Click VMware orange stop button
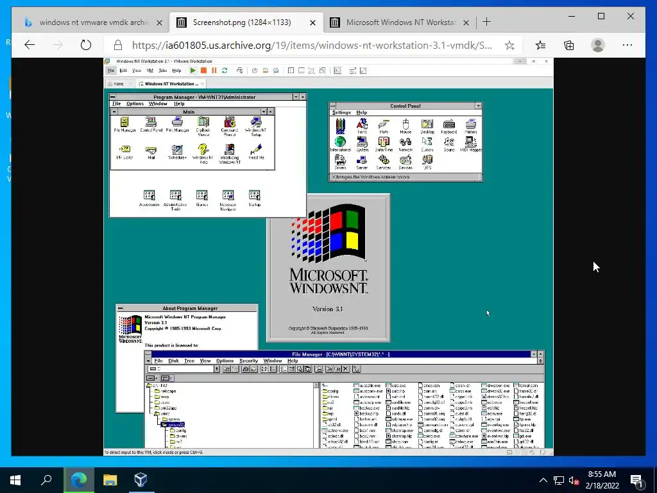Screen dimensions: 657x493 pos(203,71)
